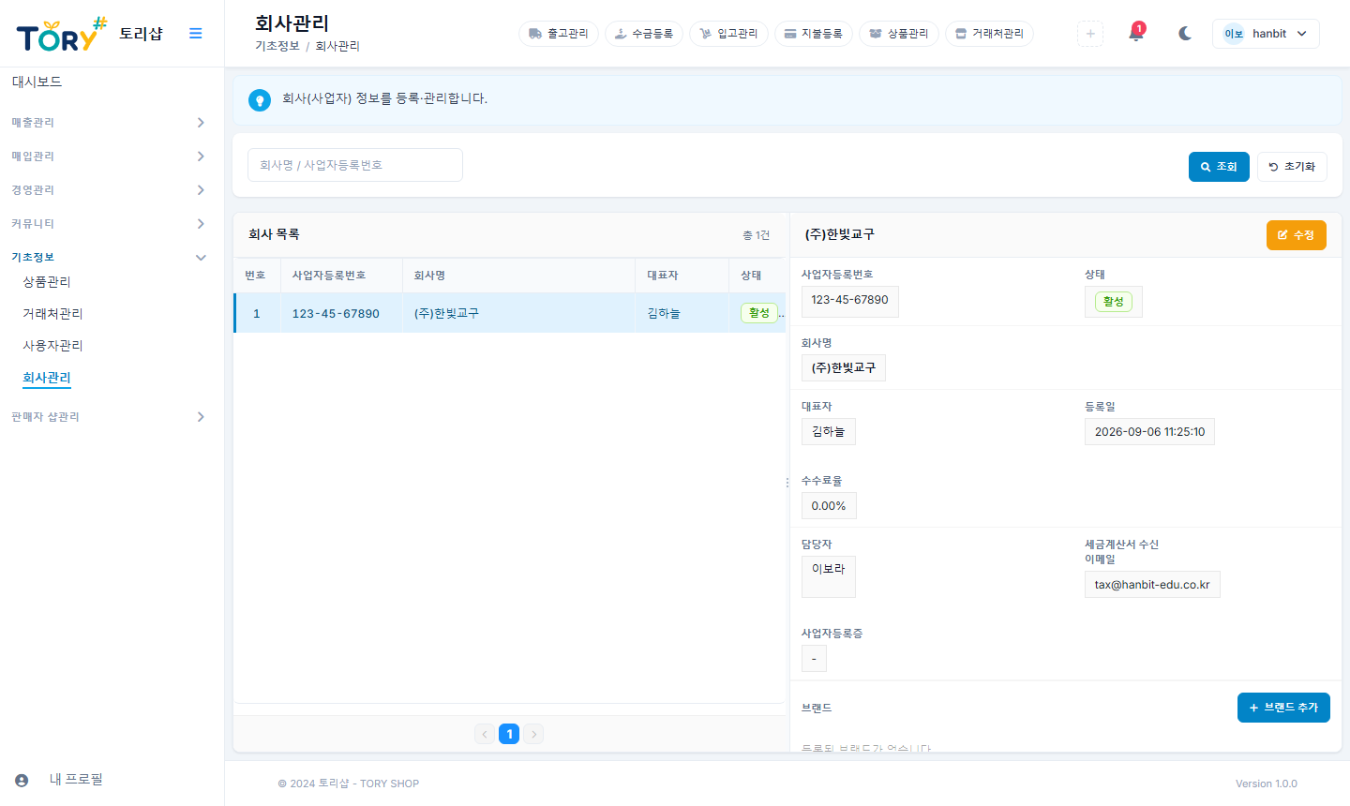
Task: Switch to dark mode moon icon
Action: pos(1185,34)
